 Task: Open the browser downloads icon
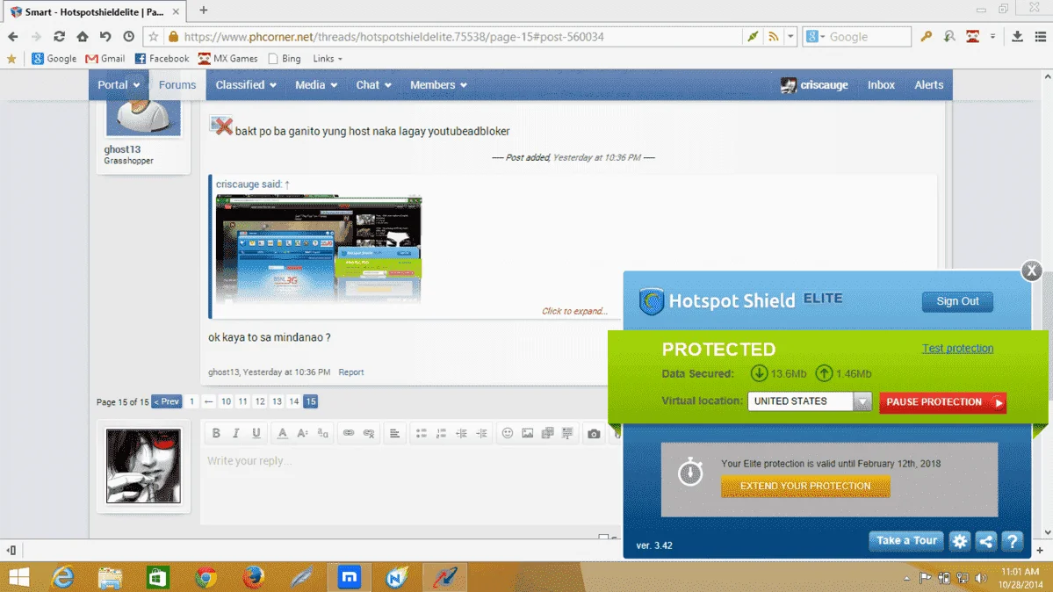pyautogui.click(x=1017, y=36)
